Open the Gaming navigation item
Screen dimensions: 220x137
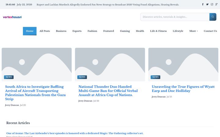tap(125, 31)
